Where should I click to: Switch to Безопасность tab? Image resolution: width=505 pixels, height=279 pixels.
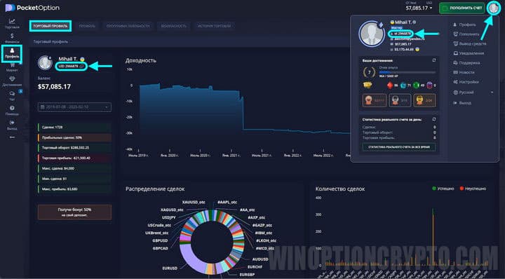[x=174, y=26]
